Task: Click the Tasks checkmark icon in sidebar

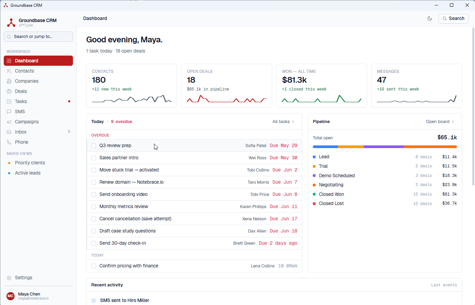Action: click(x=9, y=101)
